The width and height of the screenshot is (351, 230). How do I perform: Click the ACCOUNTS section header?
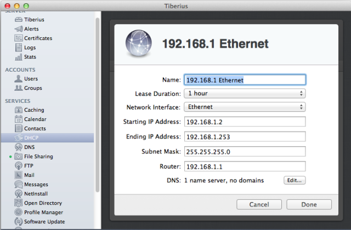20,70
